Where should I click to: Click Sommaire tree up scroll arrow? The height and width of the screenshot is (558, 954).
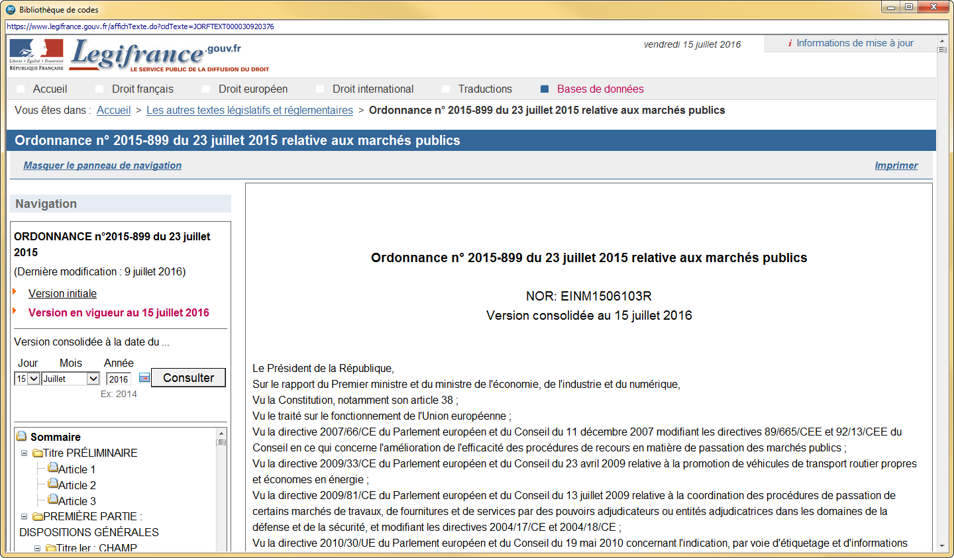221,433
